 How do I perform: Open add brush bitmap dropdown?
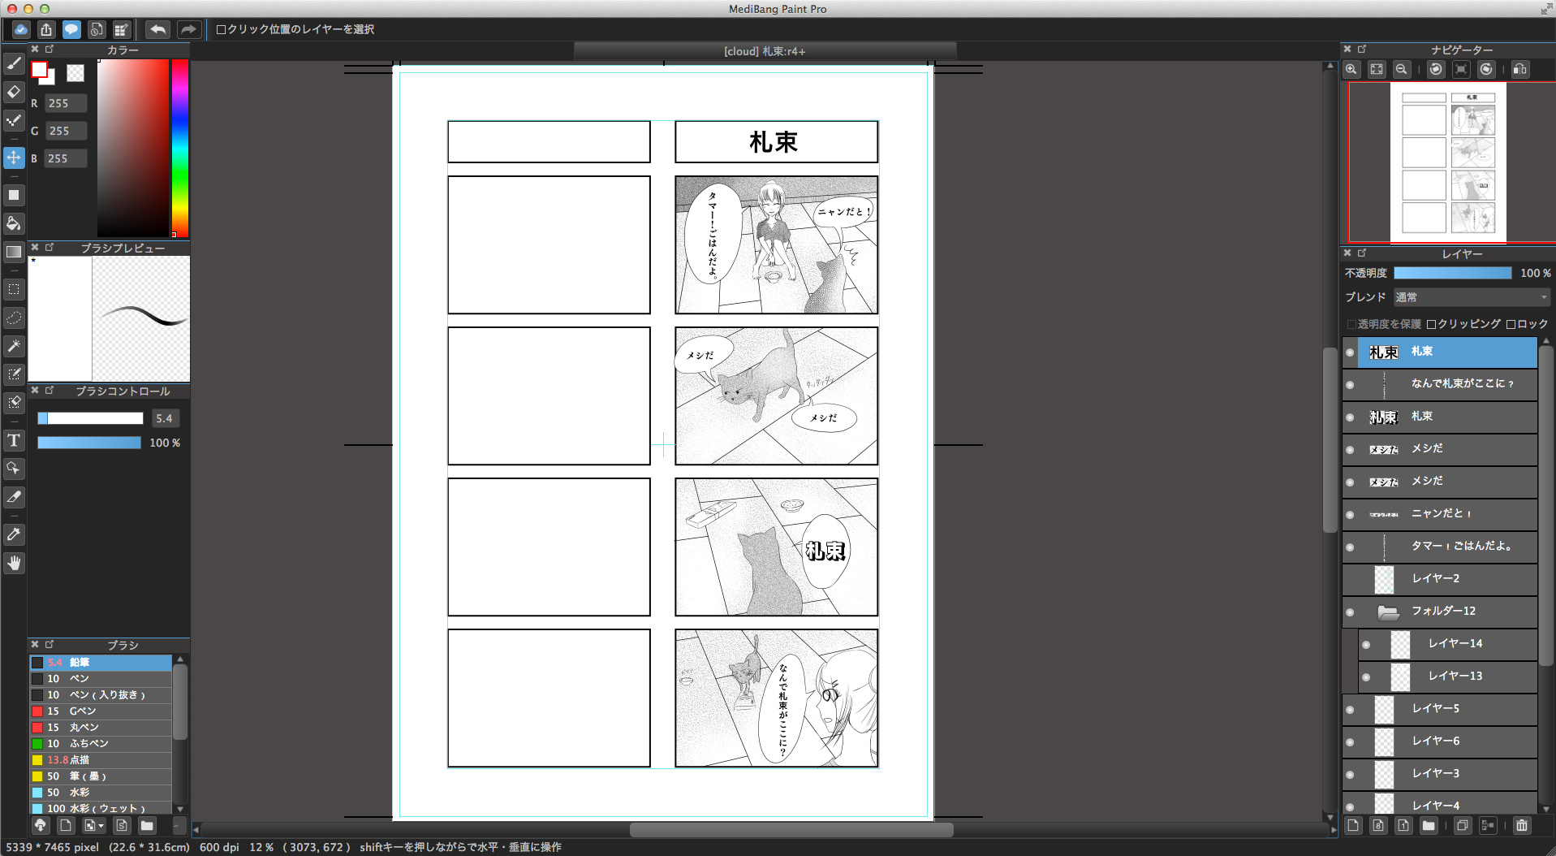(x=94, y=825)
